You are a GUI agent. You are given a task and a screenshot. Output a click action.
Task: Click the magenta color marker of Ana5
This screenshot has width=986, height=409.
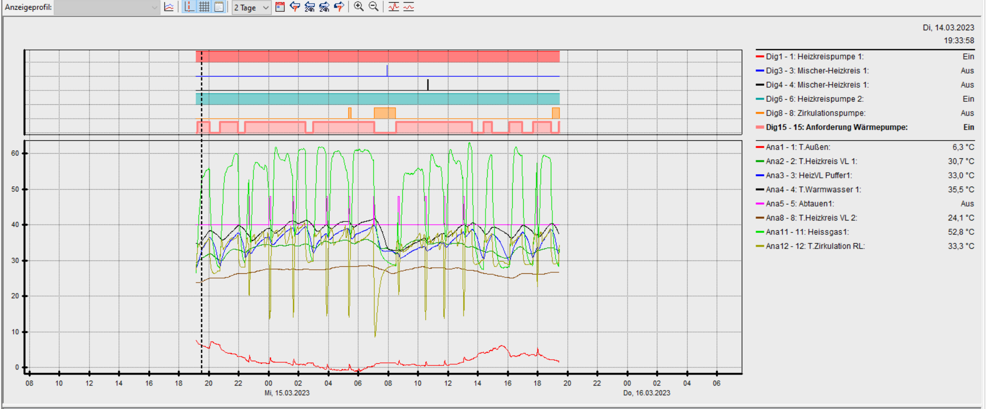760,204
